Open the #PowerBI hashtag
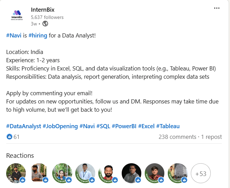The image size is (230, 188). pos(124,126)
